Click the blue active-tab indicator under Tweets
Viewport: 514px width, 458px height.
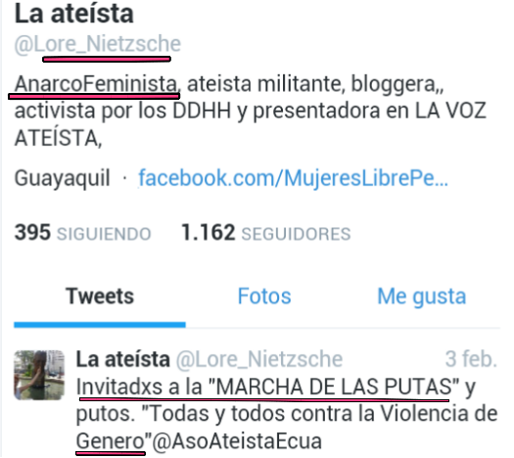coord(100,325)
